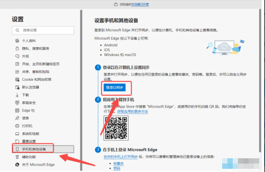Click the 设置 title in sidebar
The image size is (265, 172).
point(18,19)
